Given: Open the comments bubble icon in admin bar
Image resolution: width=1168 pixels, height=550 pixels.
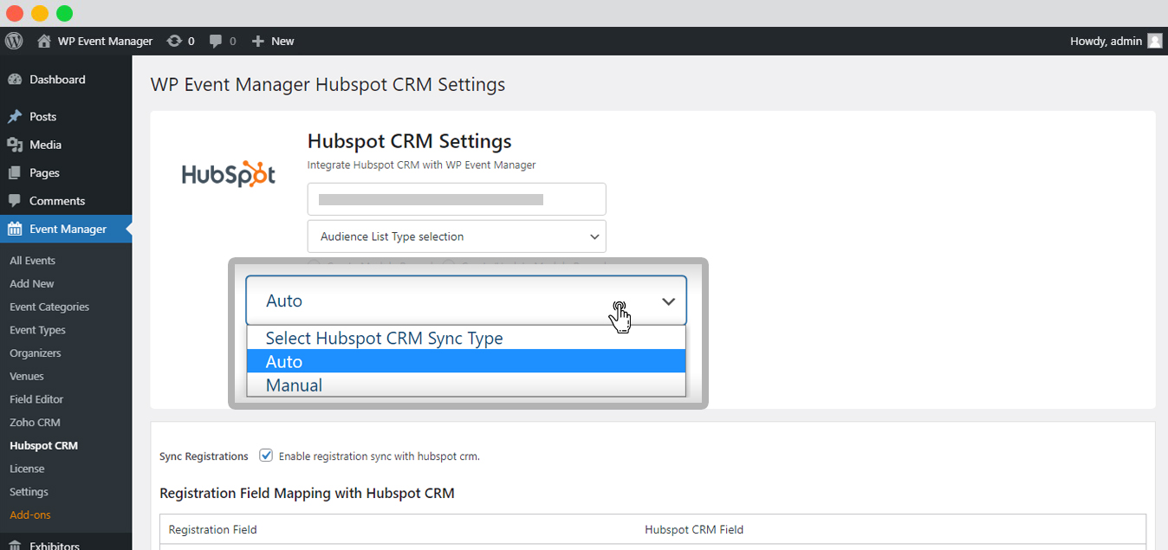Looking at the screenshot, I should (217, 41).
